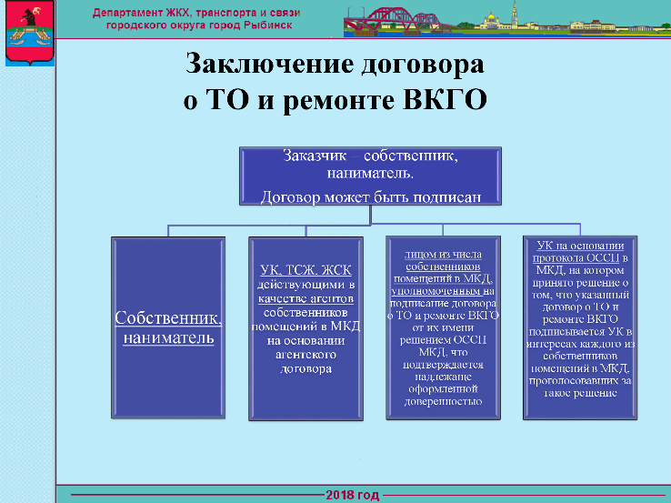Viewport: 671px width, 503px height.
Task: Click text 'оформленной доверенностью' in third box
Action: 443,395
